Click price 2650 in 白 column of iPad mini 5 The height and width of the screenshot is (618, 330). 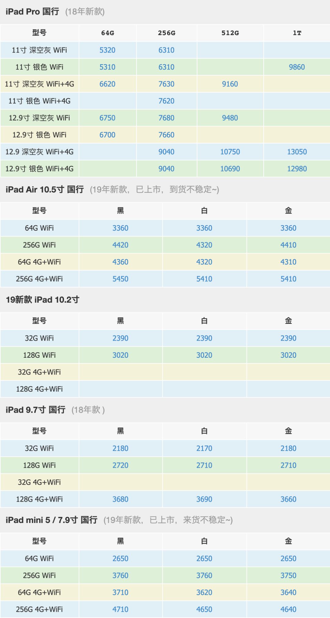coord(204,559)
